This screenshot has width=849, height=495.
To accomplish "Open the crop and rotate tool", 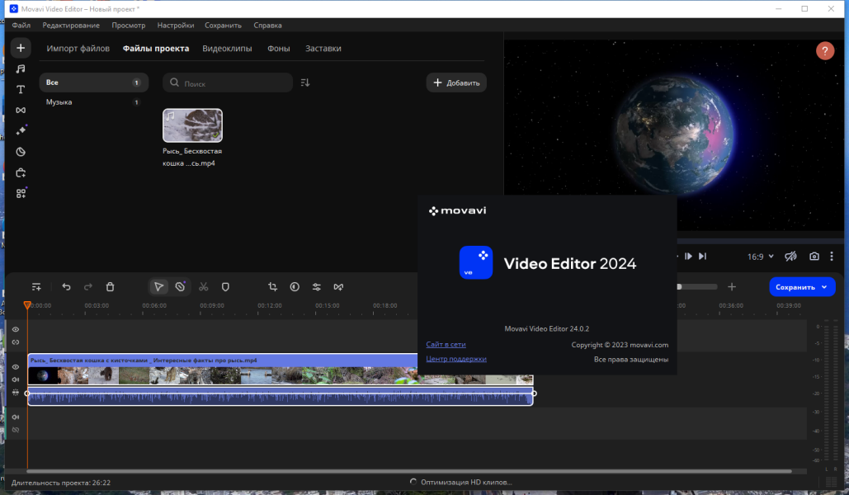I will pyautogui.click(x=272, y=287).
